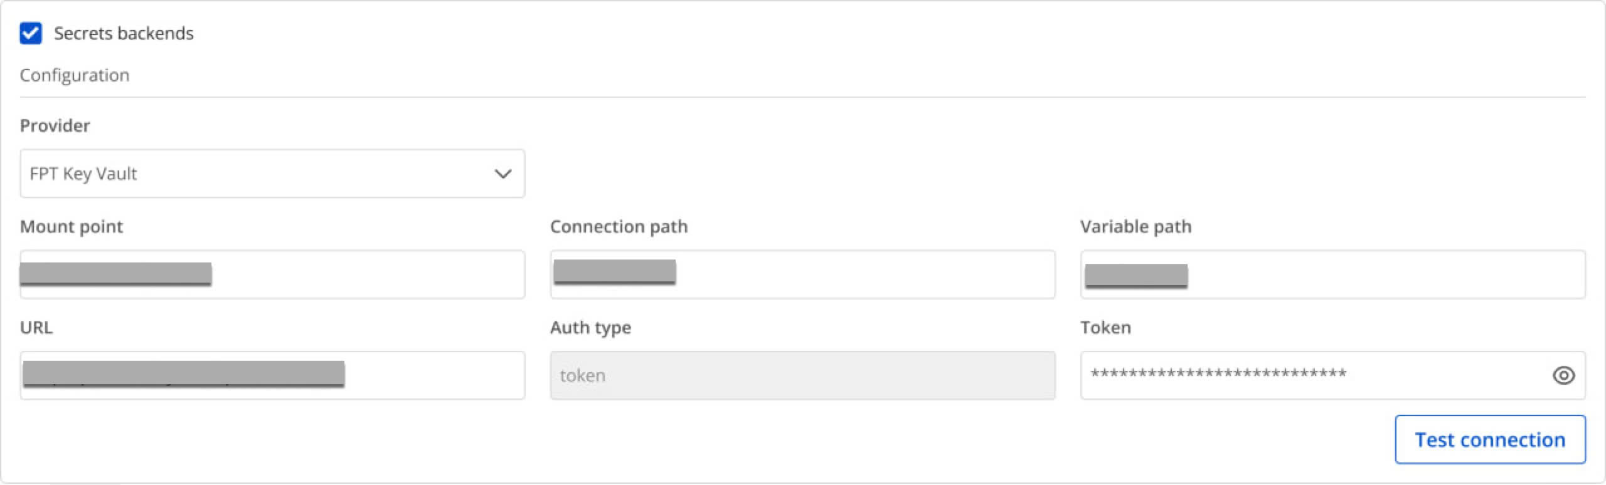1606x485 pixels.
Task: Click the URL field label
Action: coord(36,327)
